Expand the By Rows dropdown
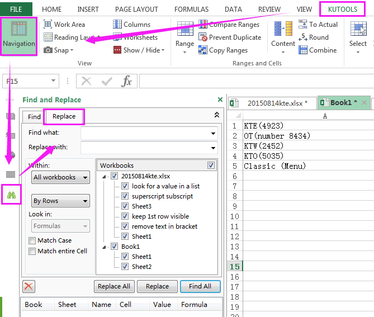This screenshot has width=374, height=317. coord(60,201)
